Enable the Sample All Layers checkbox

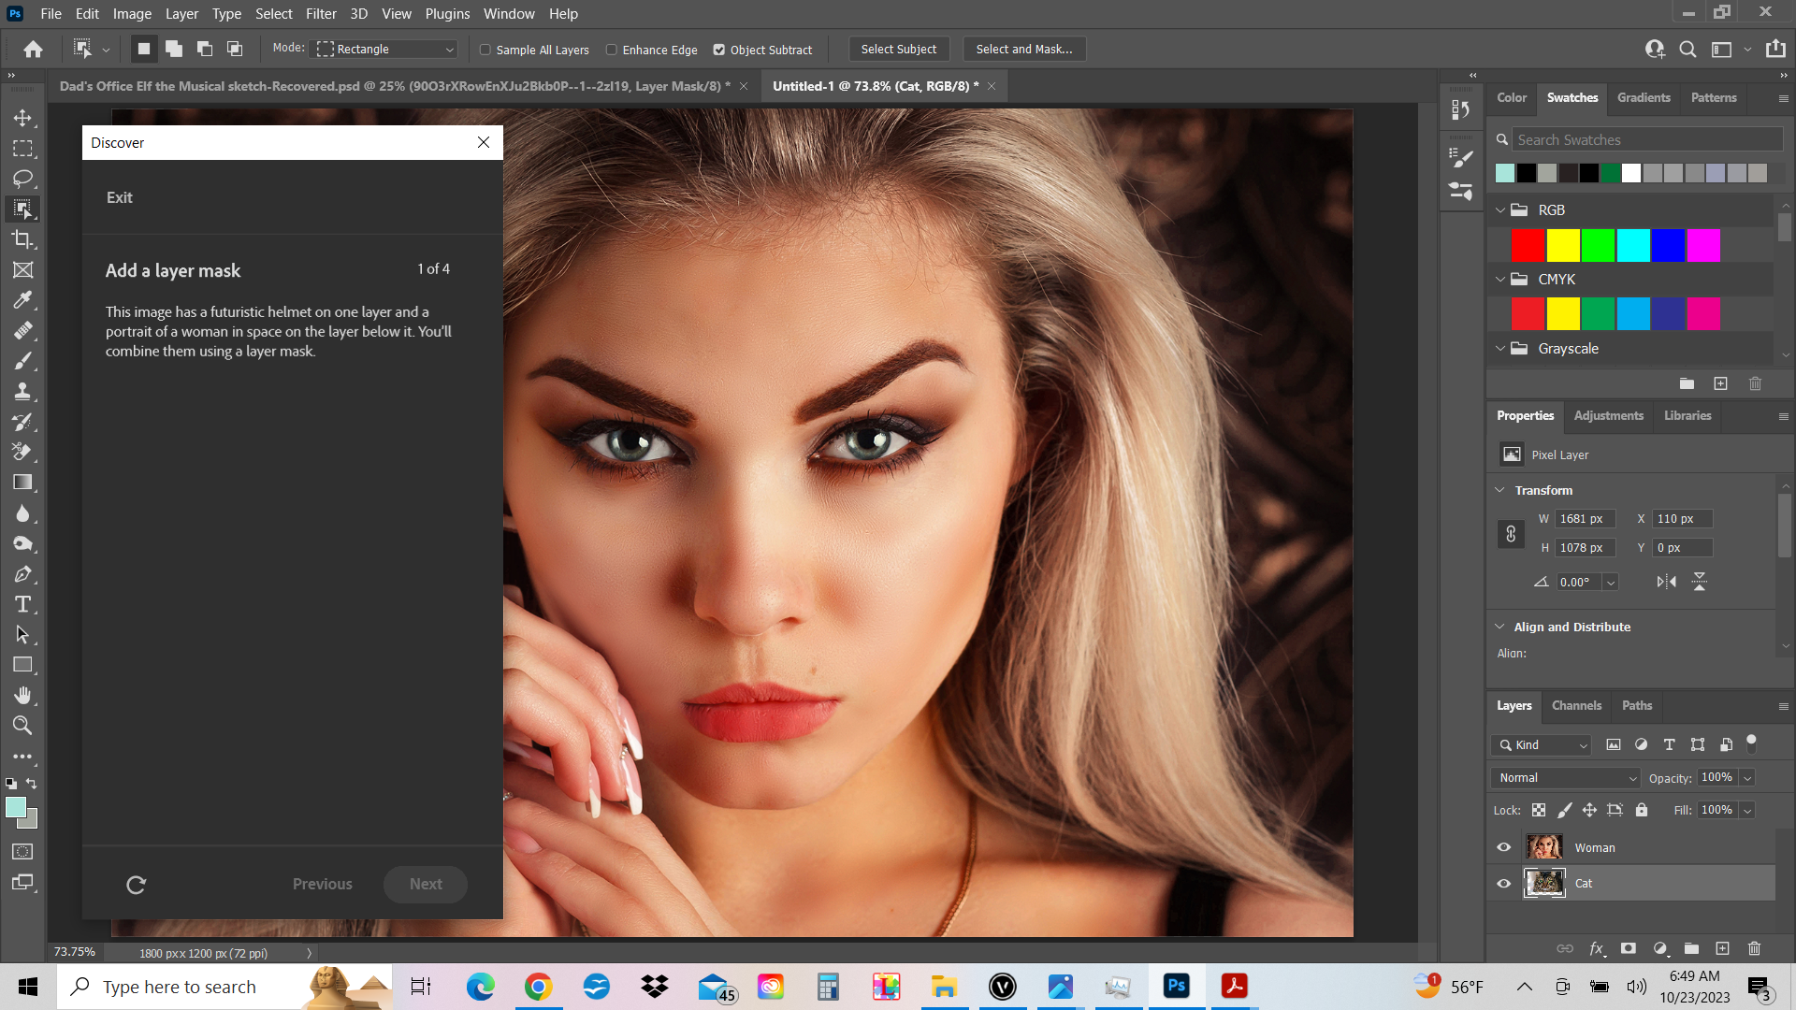[x=485, y=50]
